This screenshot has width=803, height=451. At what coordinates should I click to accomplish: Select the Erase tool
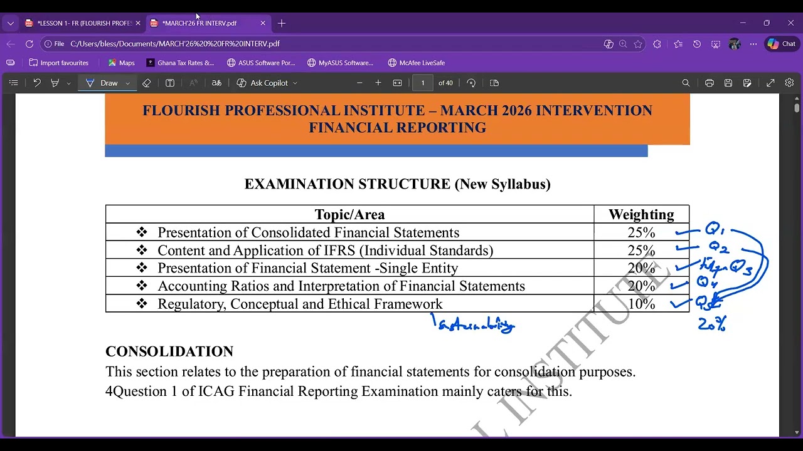(147, 83)
